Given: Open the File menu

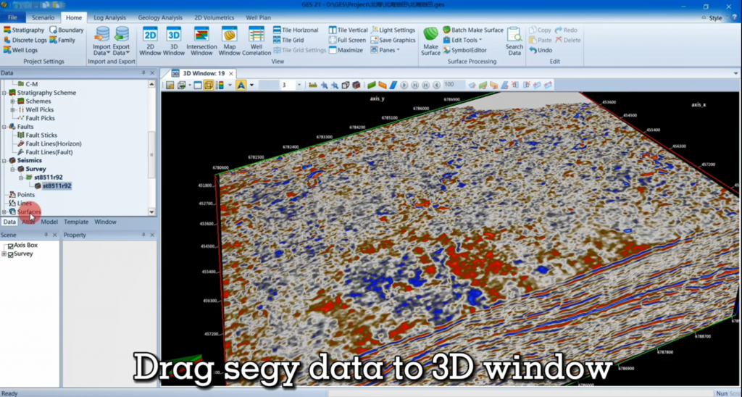Looking at the screenshot, I should click(13, 17).
